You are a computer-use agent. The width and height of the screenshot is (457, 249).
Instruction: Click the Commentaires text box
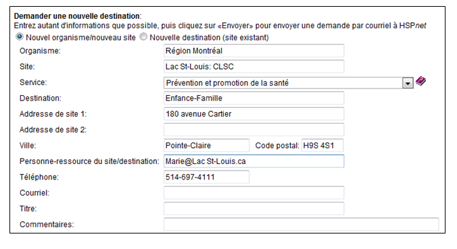pyautogui.click(x=302, y=224)
